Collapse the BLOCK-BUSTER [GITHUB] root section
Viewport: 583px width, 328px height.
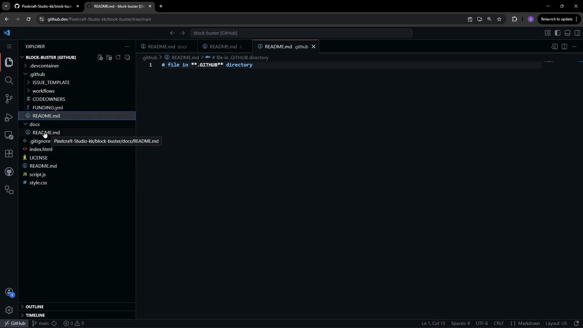pos(51,57)
